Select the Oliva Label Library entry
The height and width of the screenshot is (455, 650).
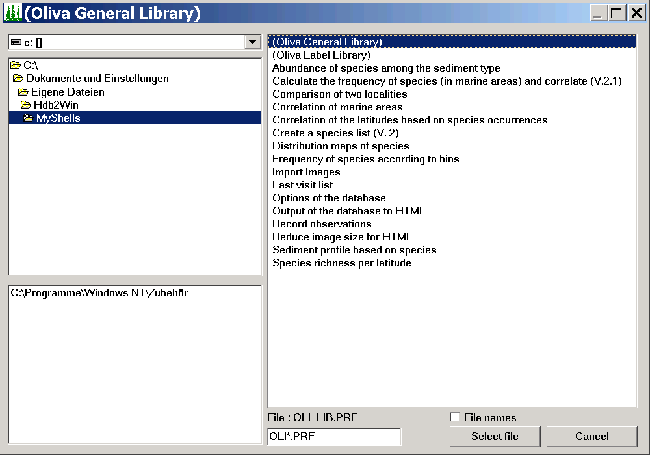[321, 55]
